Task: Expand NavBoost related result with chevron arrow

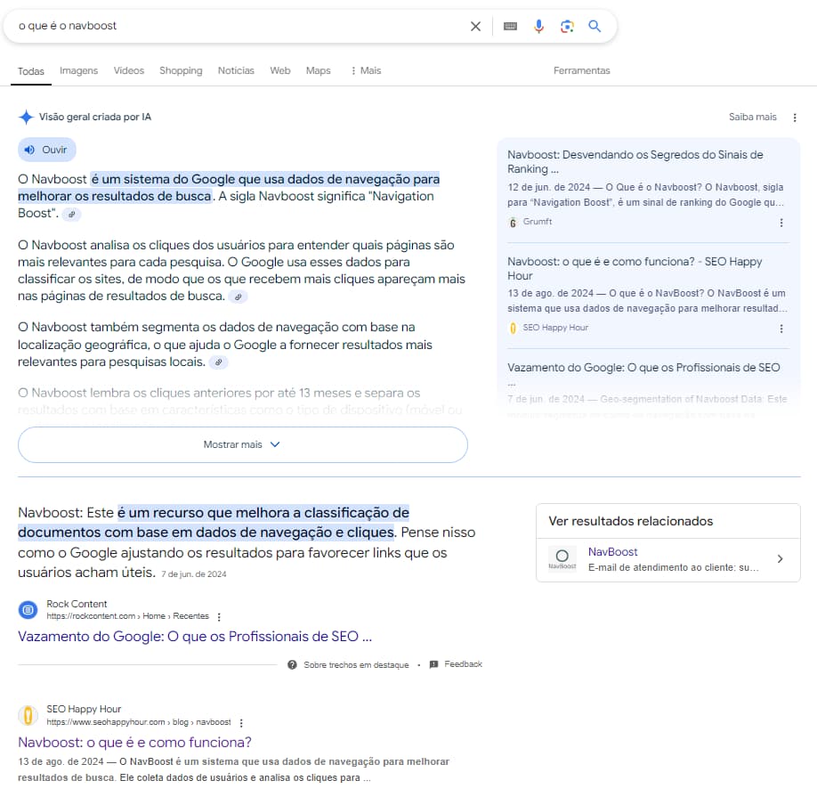Action: (x=780, y=558)
